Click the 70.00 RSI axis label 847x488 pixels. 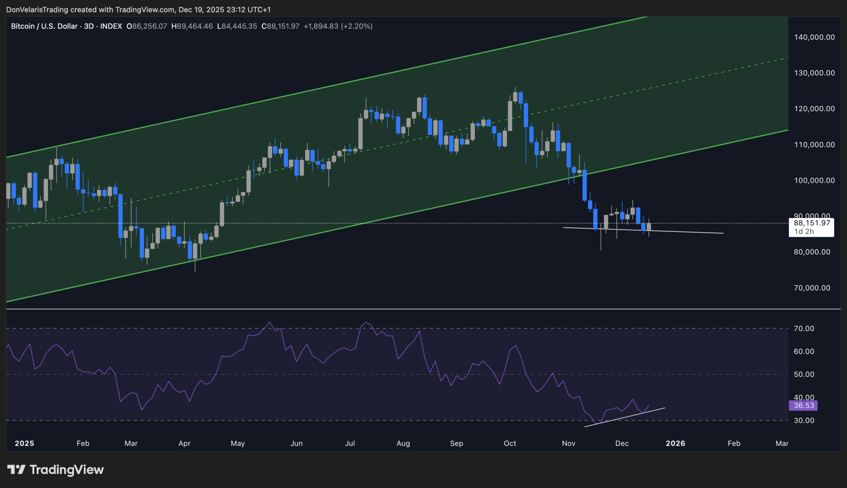click(804, 329)
